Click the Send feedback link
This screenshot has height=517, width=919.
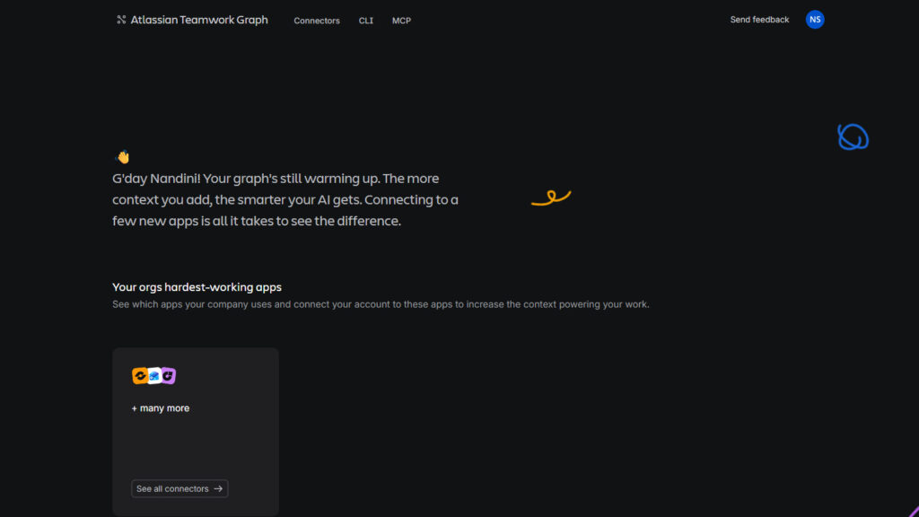click(759, 20)
